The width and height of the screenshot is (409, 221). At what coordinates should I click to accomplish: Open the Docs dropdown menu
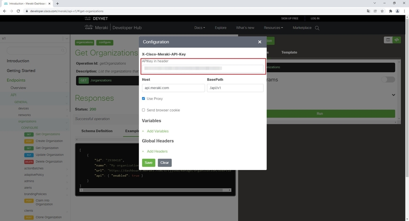pos(200,28)
